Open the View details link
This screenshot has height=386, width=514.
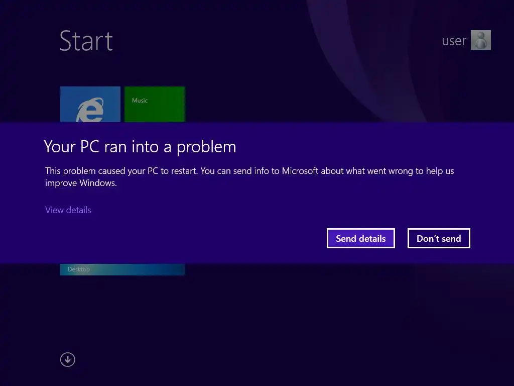(68, 210)
